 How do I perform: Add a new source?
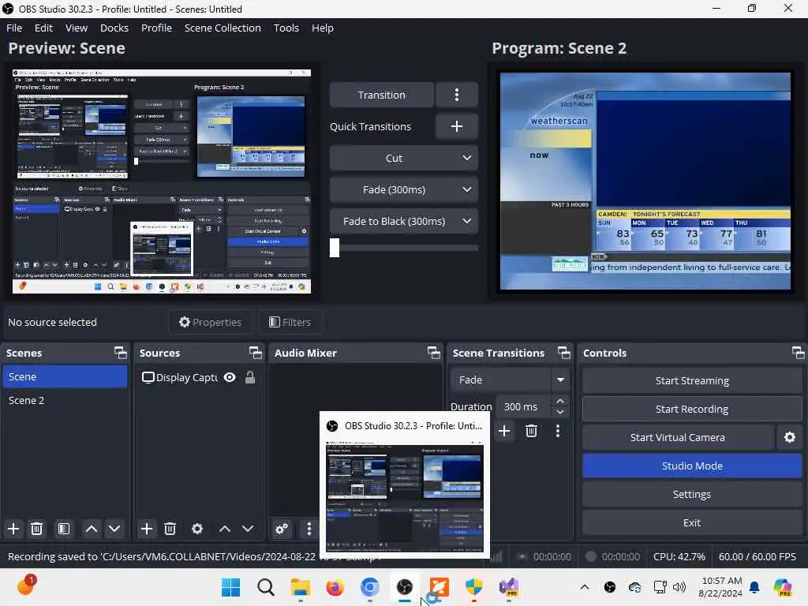click(x=146, y=529)
